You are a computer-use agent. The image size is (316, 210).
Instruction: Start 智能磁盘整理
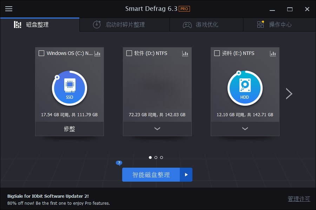click(151, 175)
